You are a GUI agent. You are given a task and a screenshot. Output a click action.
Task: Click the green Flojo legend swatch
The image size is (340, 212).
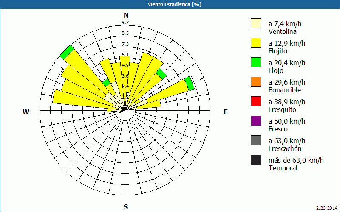point(256,62)
